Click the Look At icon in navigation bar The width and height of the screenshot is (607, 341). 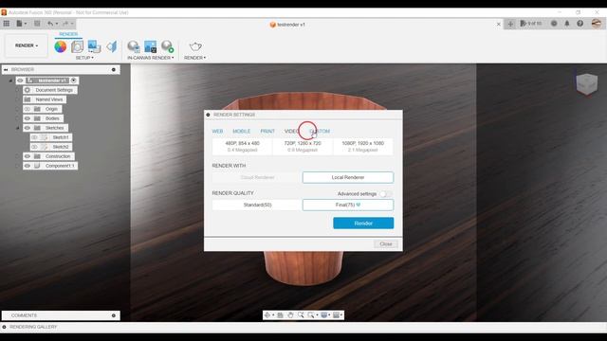(280, 315)
